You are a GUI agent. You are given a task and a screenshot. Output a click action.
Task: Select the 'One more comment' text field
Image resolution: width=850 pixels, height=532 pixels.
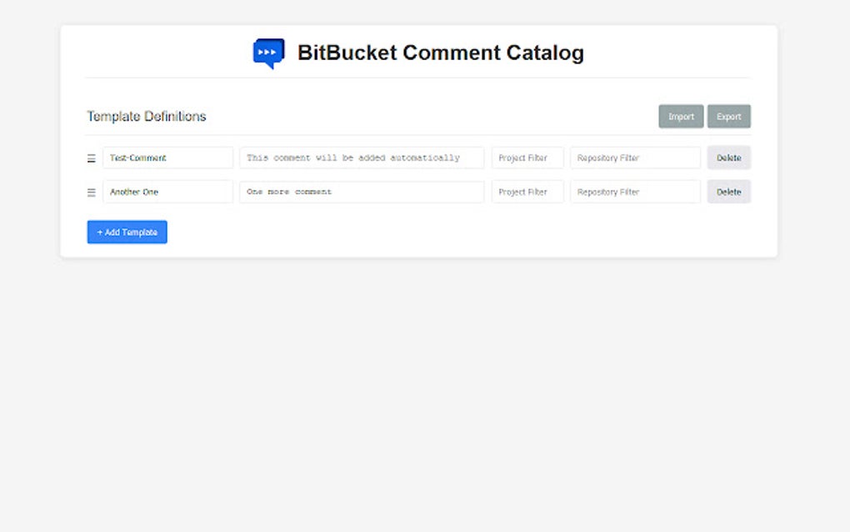(361, 192)
